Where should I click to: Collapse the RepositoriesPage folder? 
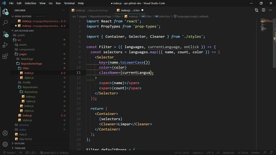click(x=31, y=64)
